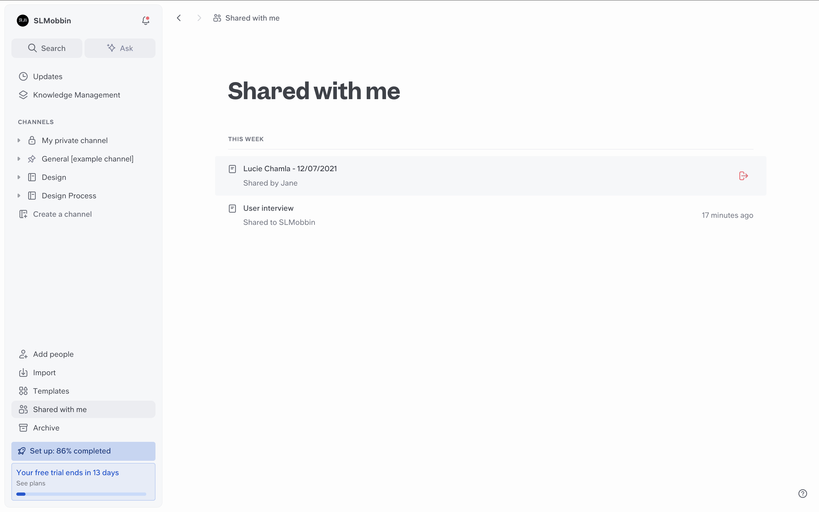
Task: Go forward with right arrow icon
Action: coord(199,18)
